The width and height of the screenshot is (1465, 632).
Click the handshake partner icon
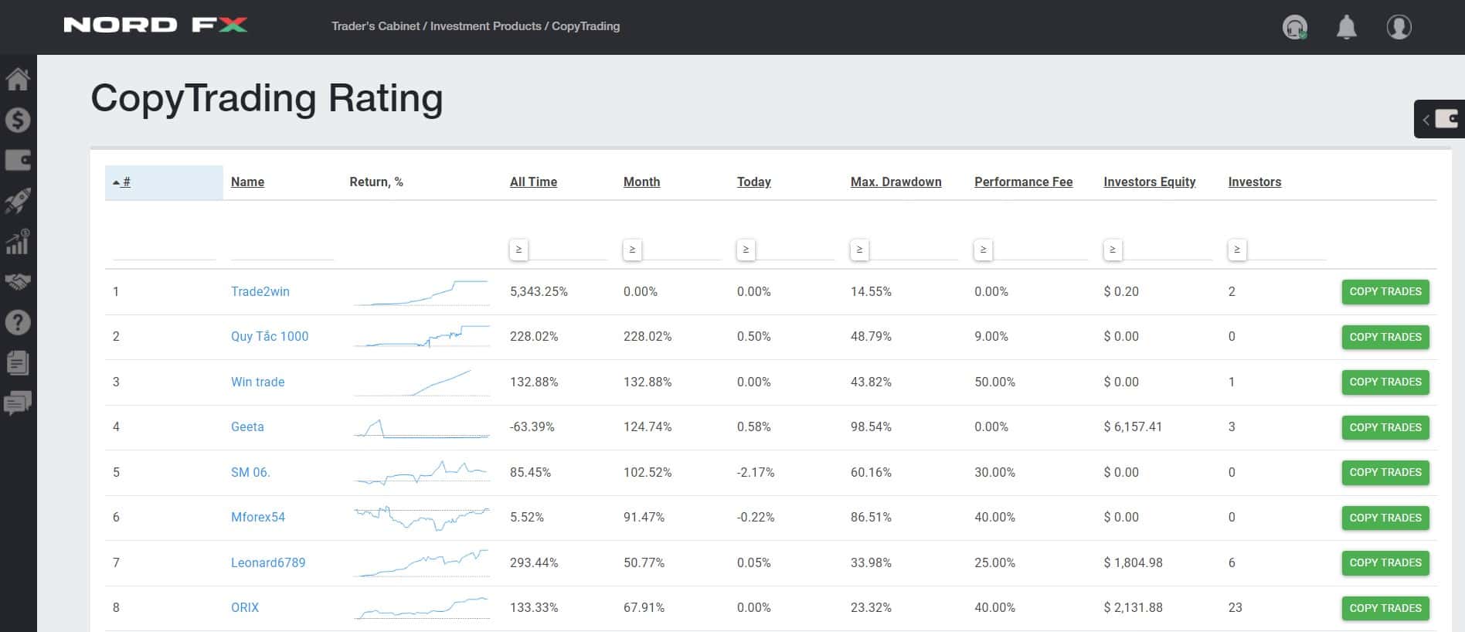[x=18, y=282]
